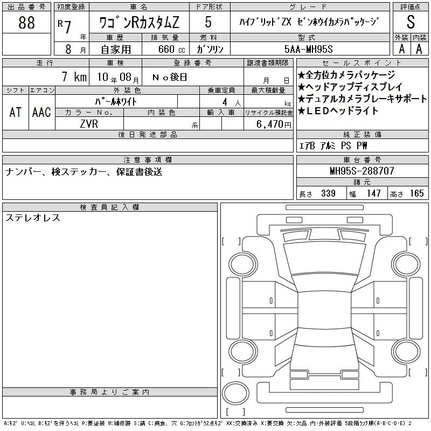Click the lot number 88
Viewport: 431px width, 431px height.
click(x=26, y=23)
